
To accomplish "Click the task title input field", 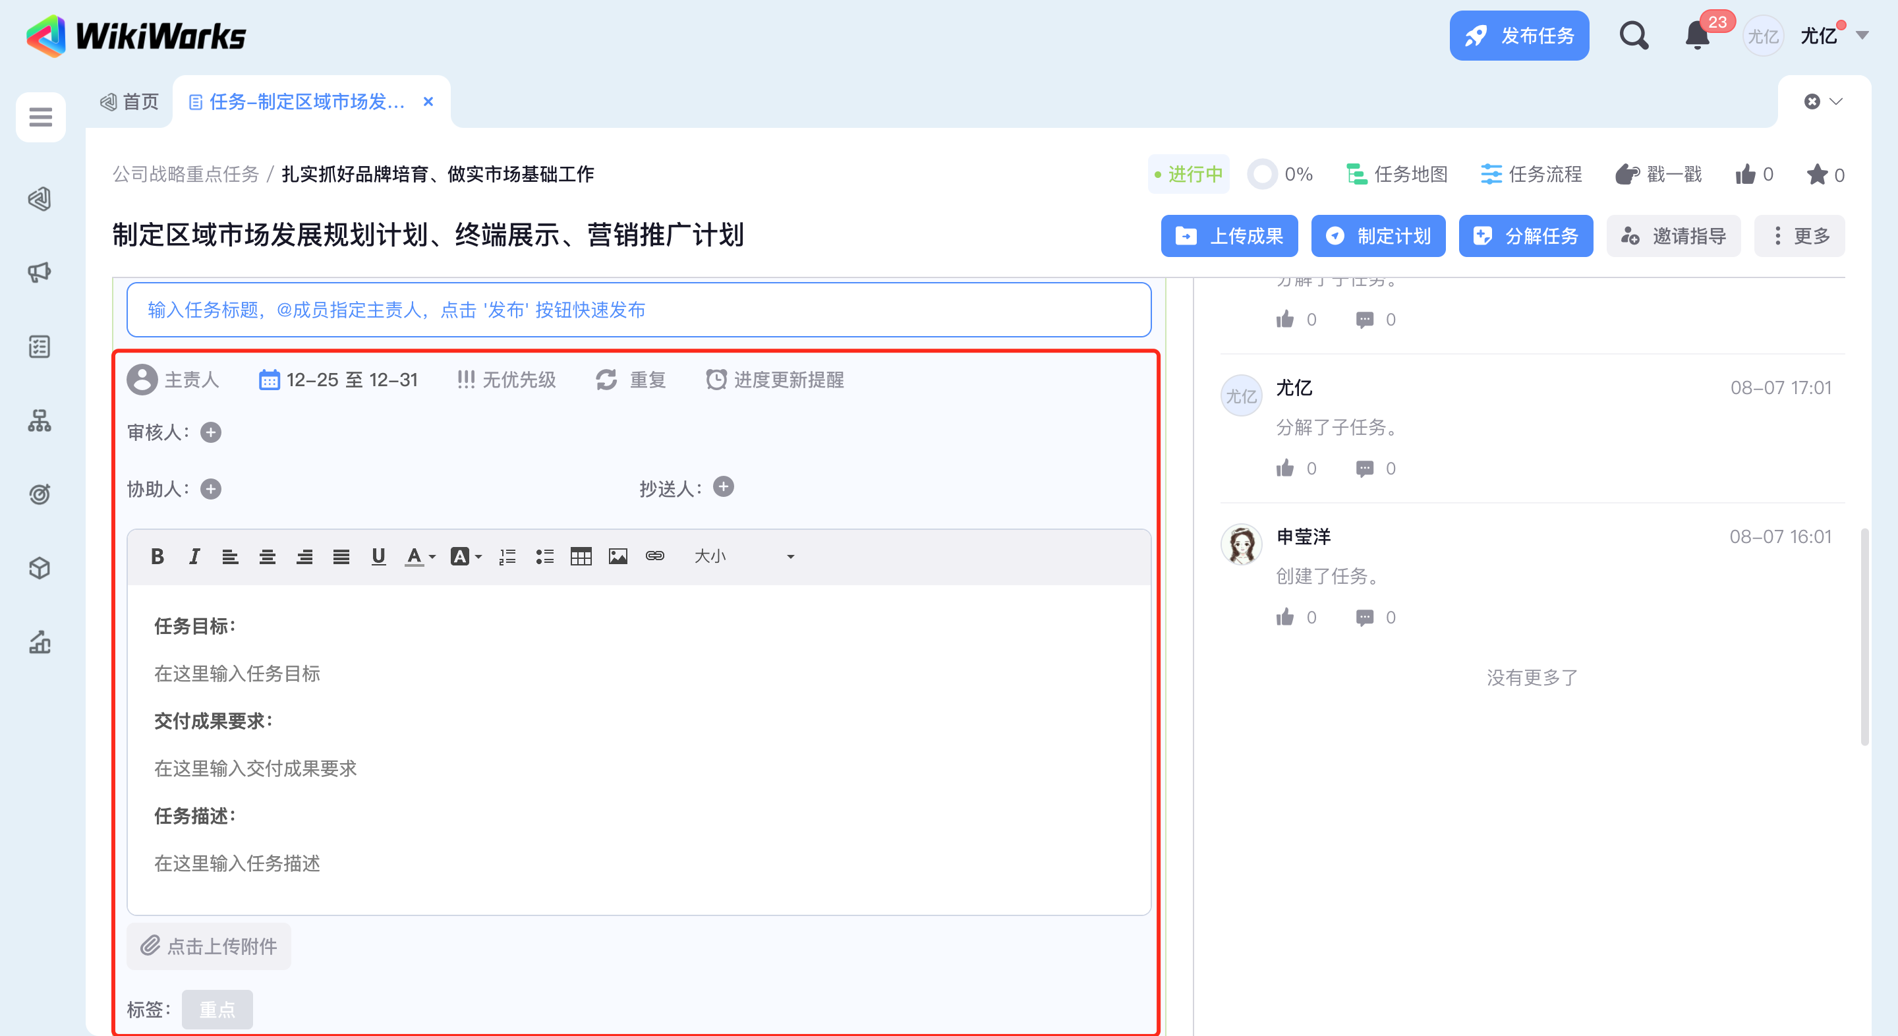I will click(638, 310).
